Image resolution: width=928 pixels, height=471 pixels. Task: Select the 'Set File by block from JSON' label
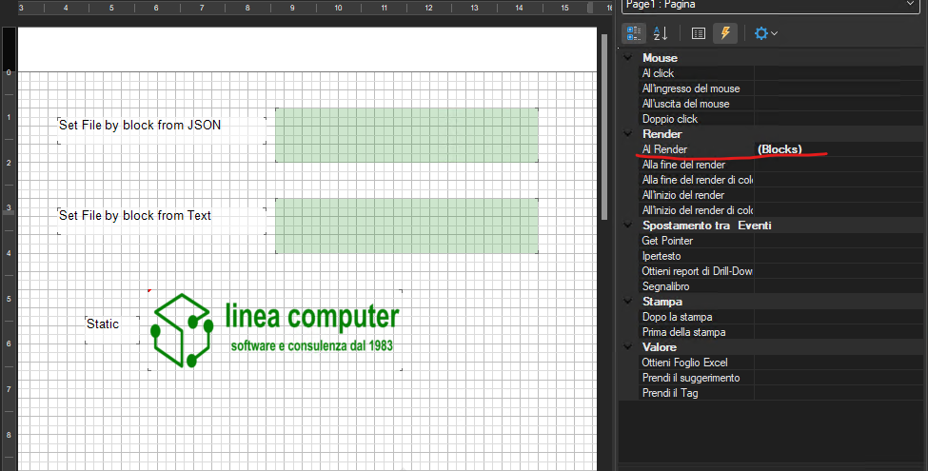pos(162,130)
